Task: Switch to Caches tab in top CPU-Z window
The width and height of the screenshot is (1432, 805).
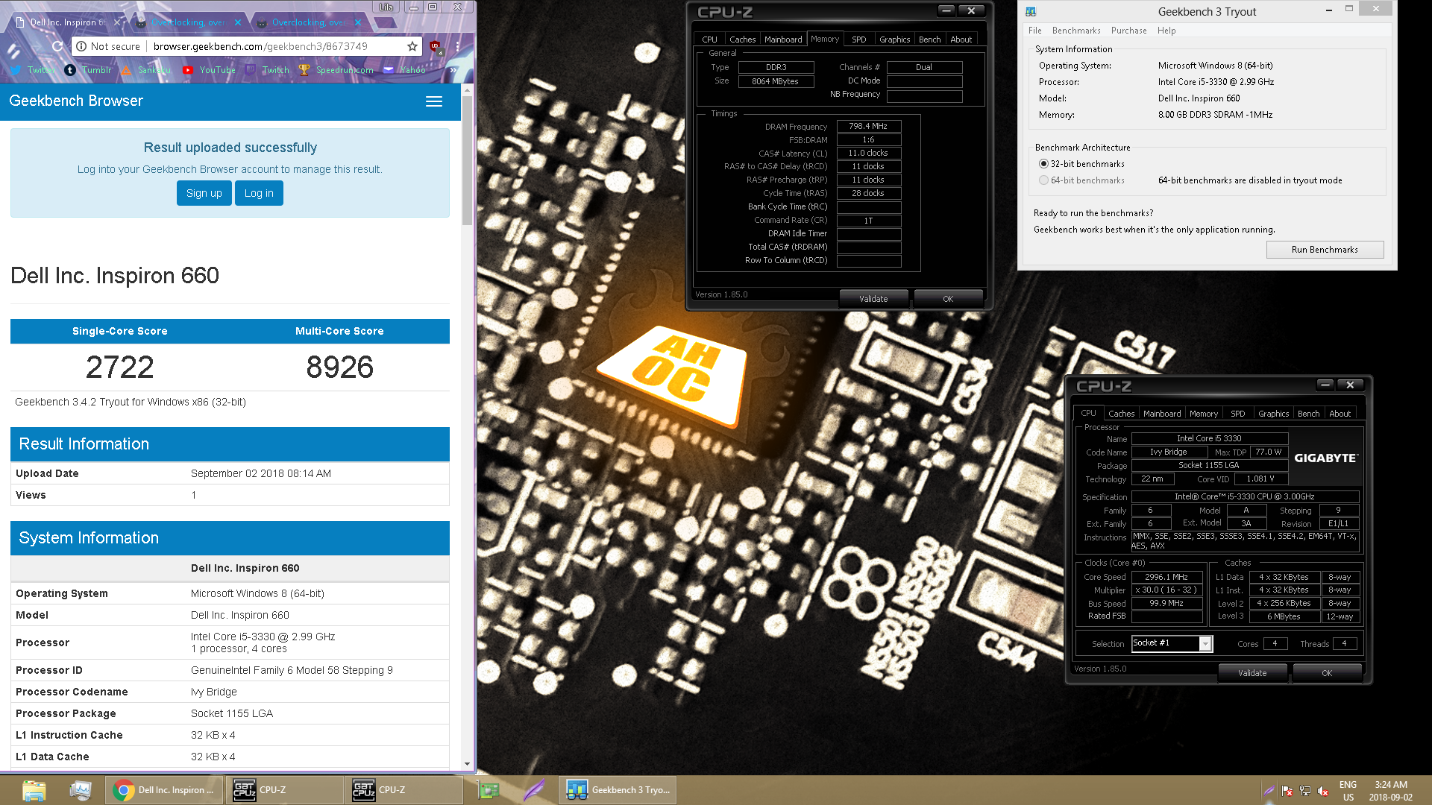Action: tap(743, 40)
